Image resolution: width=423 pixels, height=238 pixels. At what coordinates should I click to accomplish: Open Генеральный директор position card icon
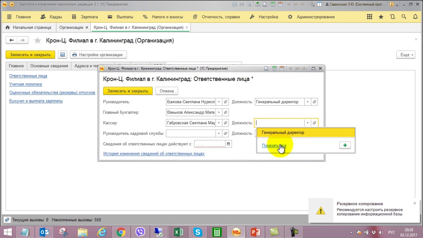(314, 102)
